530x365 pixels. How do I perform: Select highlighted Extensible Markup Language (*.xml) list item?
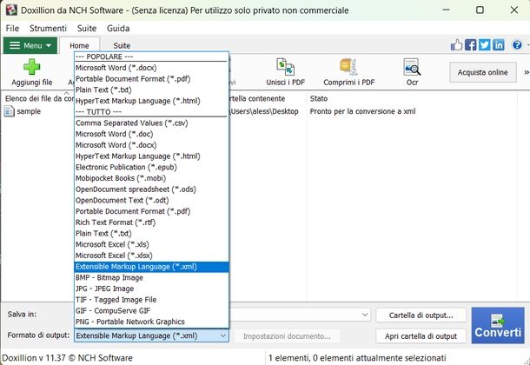151,267
